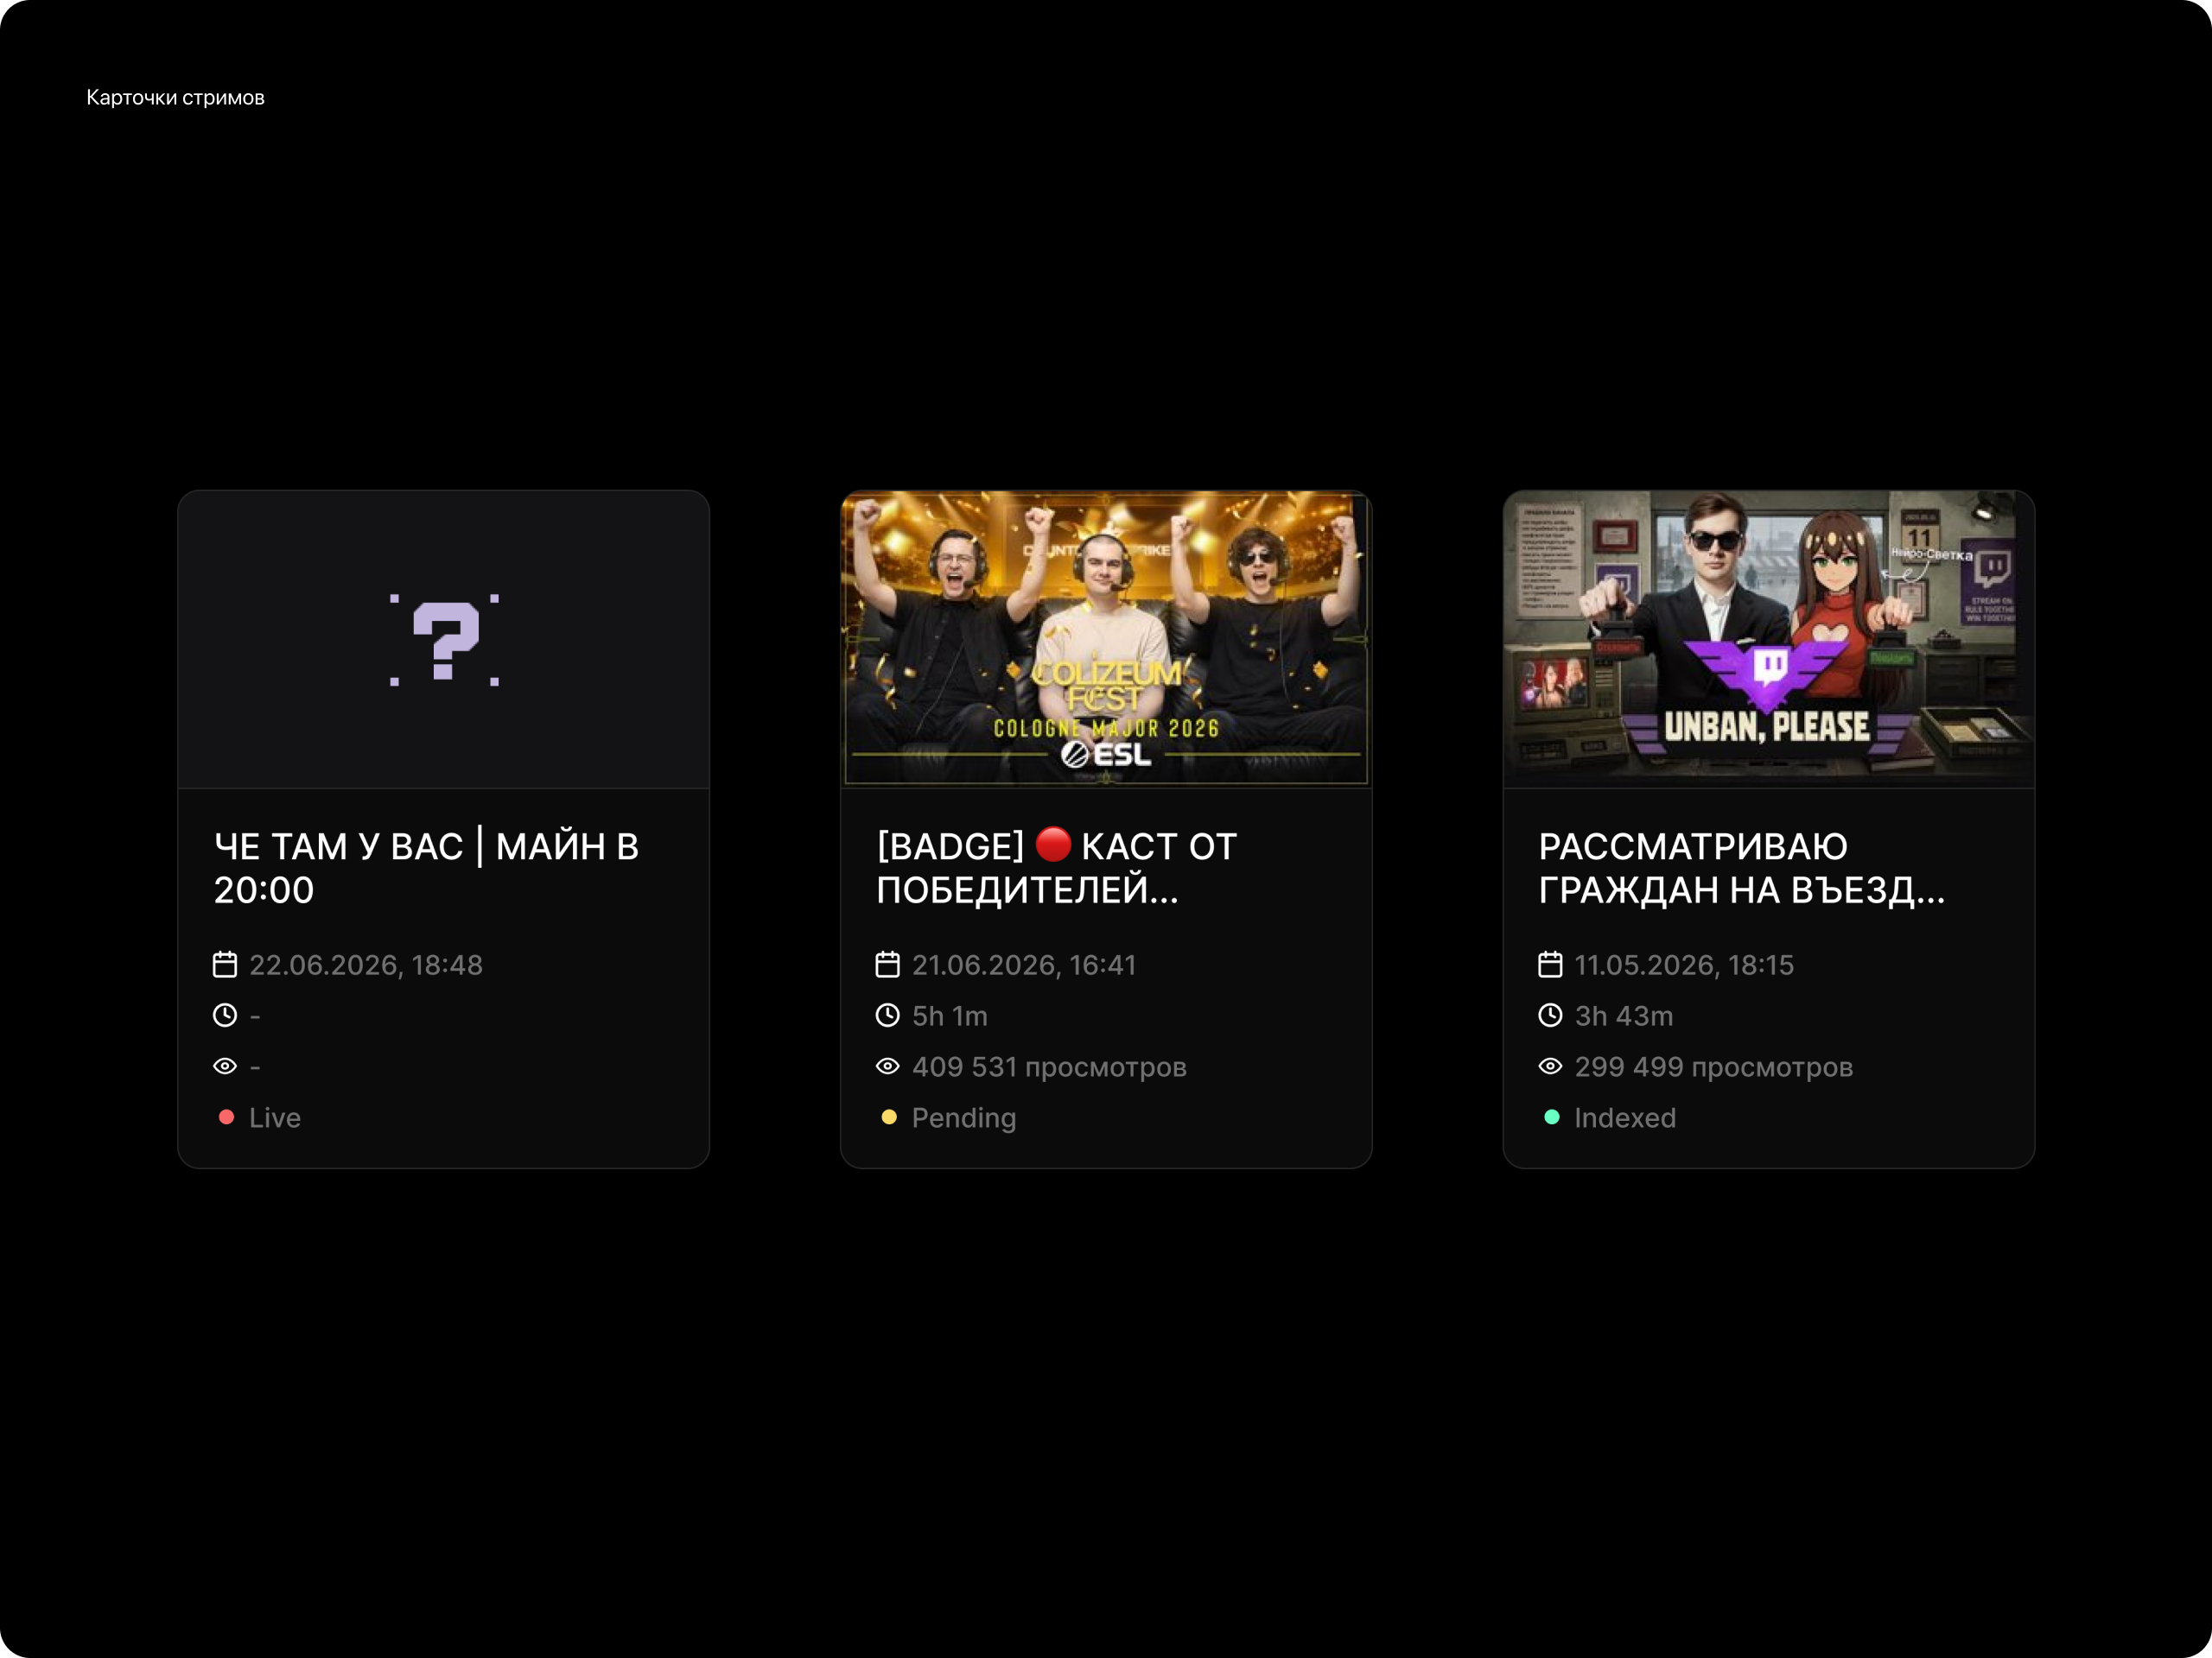Click the red Live status dot

pyautogui.click(x=226, y=1117)
